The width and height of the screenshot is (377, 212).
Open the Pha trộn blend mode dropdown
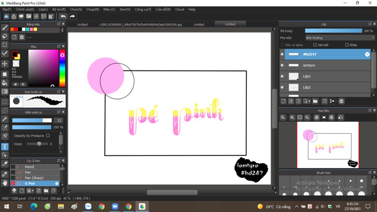tap(340, 38)
